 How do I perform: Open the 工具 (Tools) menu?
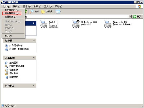[x=48, y=6]
